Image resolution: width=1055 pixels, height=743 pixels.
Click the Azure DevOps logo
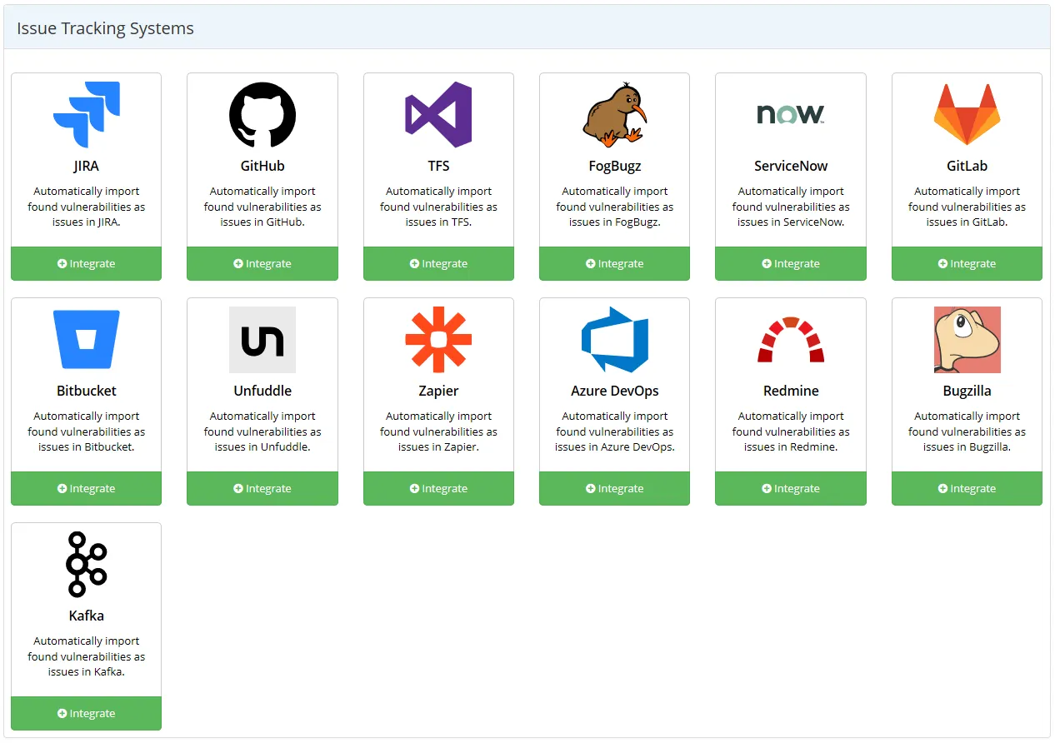tap(614, 340)
